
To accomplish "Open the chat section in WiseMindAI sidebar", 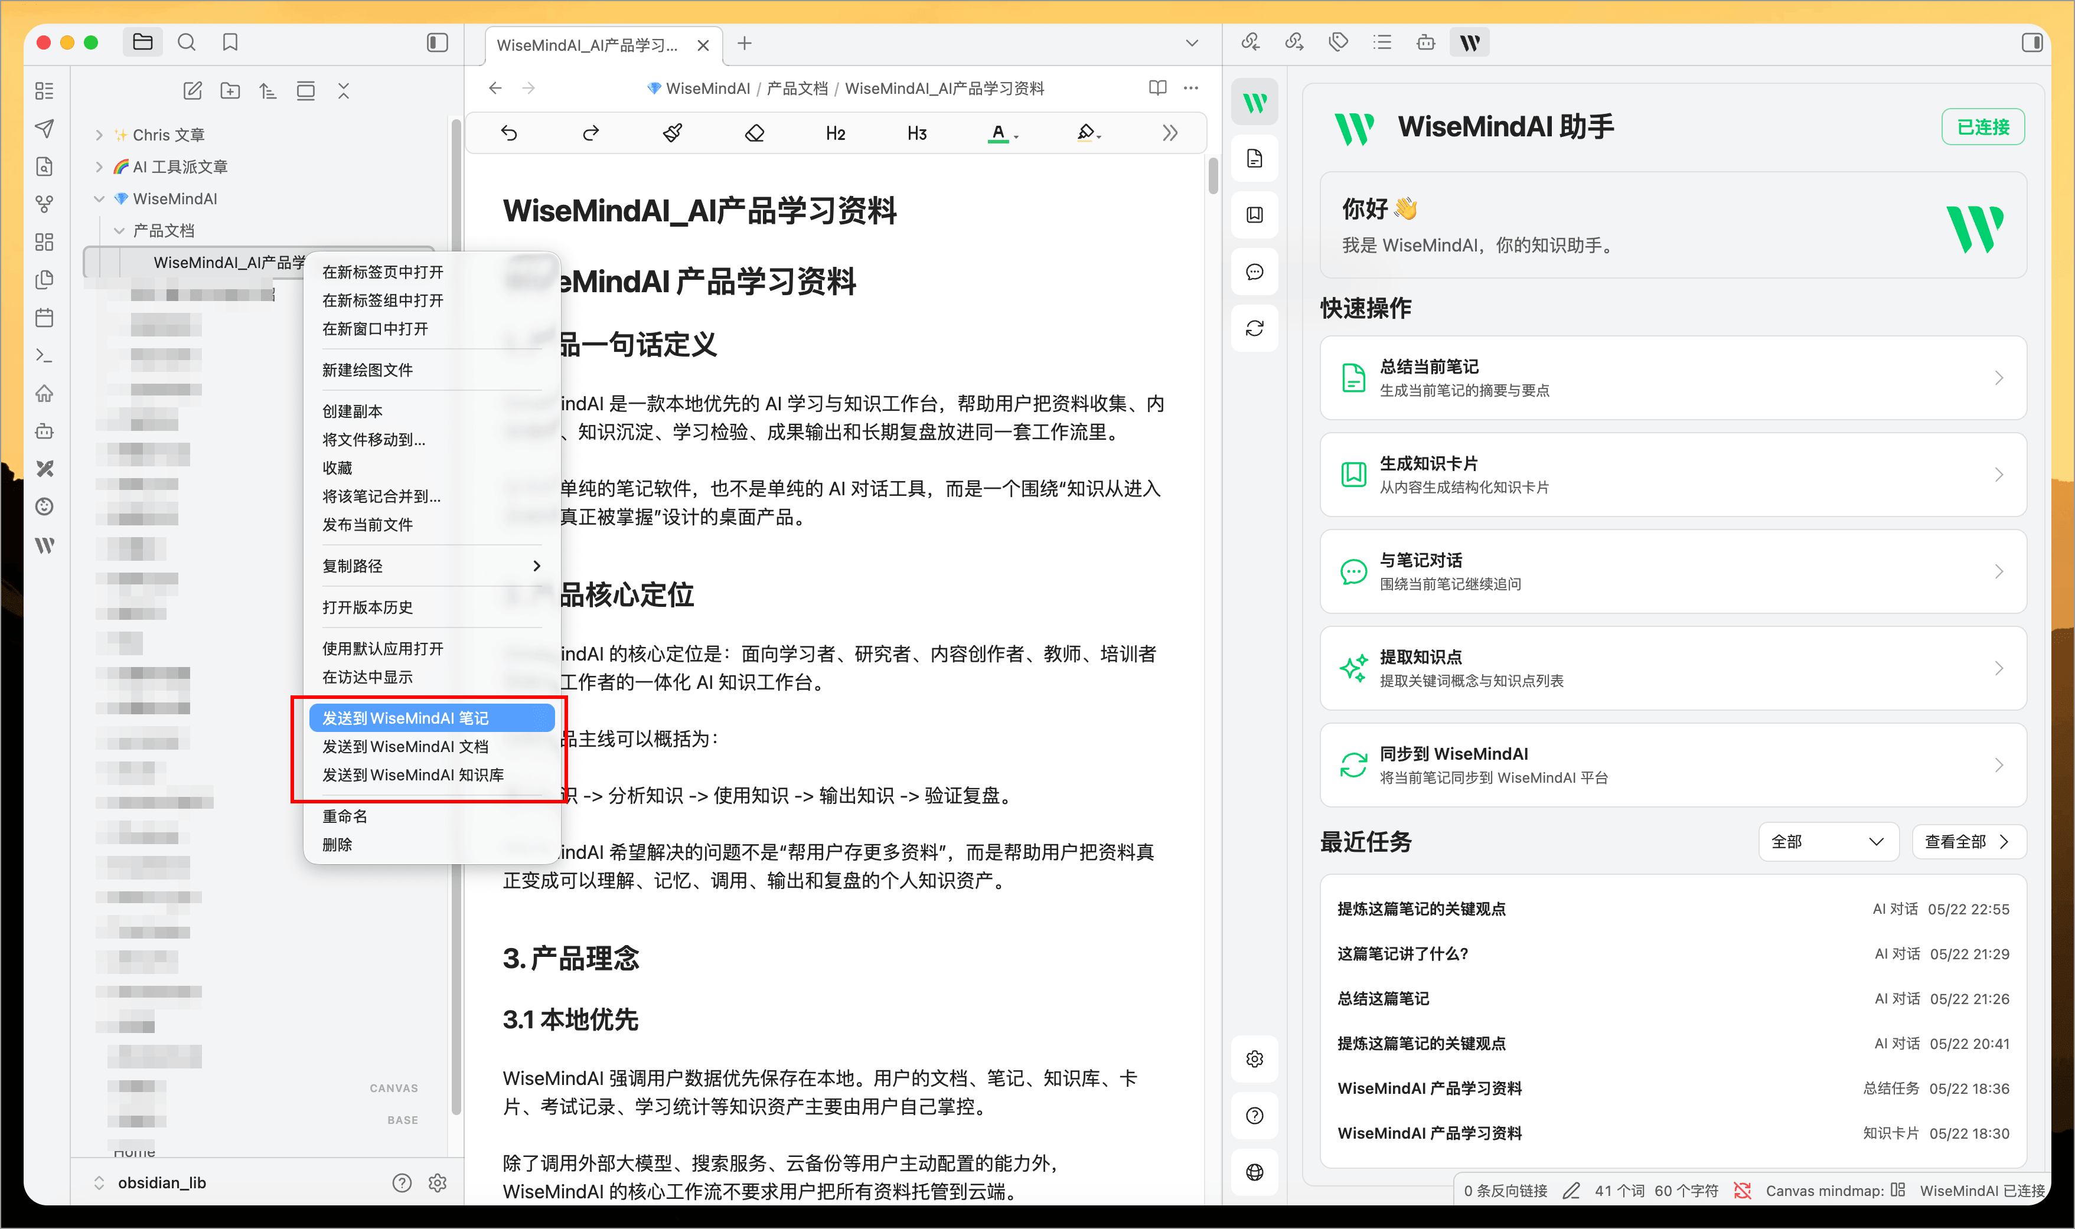I will pyautogui.click(x=1255, y=272).
